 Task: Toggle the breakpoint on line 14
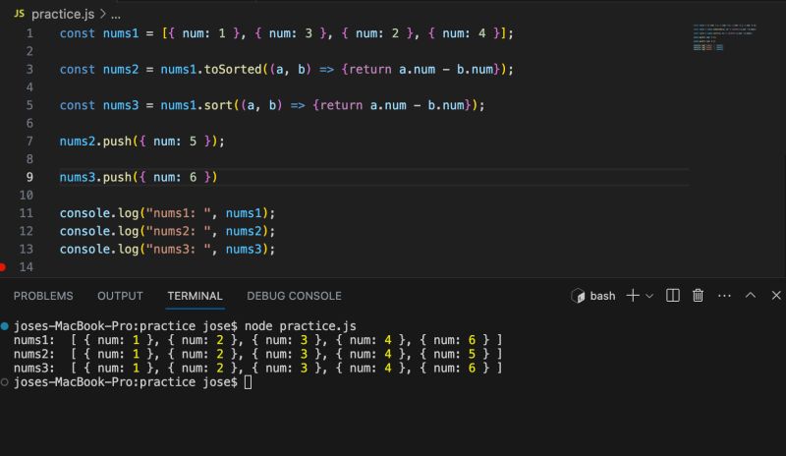coord(3,267)
